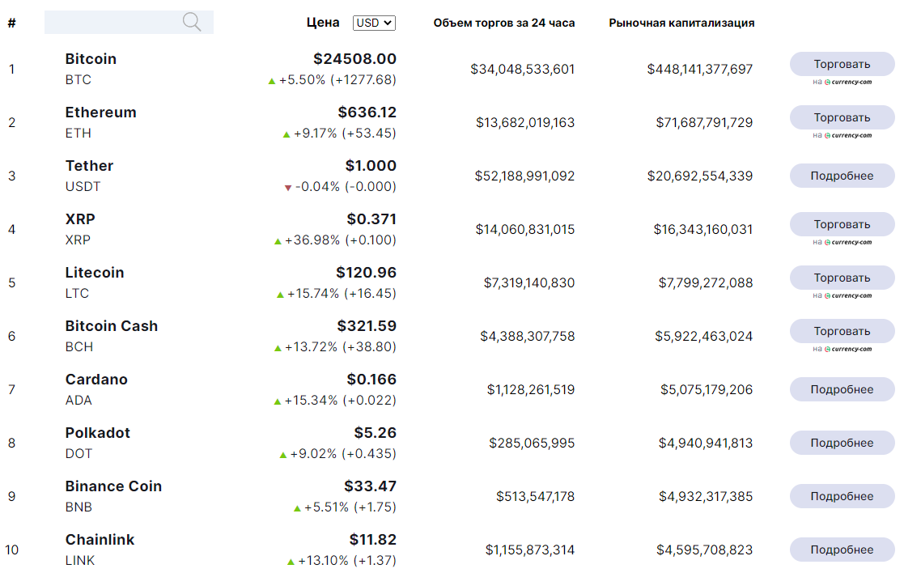This screenshot has width=904, height=573.
Task: Open the Bitcoin coin name link
Action: click(91, 59)
